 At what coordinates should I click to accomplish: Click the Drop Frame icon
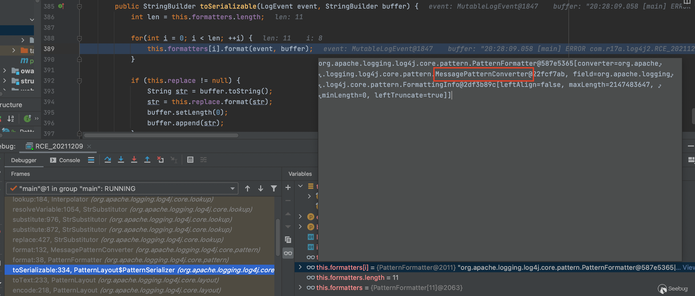coord(160,160)
